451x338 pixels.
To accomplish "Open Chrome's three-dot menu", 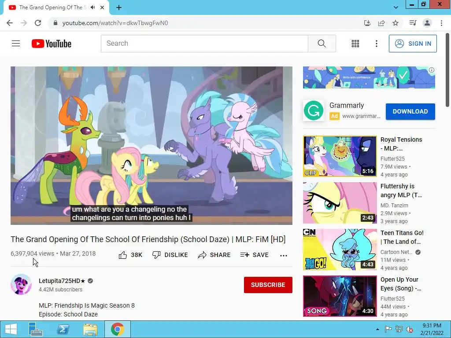I will pos(441,23).
